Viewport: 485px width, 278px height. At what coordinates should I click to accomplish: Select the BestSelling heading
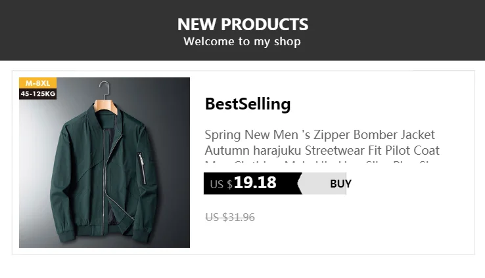point(248,104)
